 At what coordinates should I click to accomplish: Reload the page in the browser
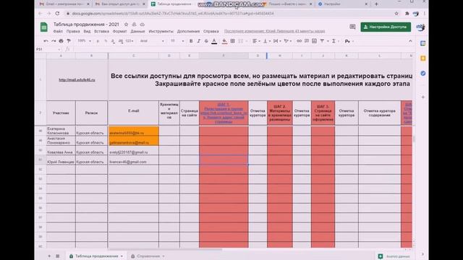(x=57, y=13)
